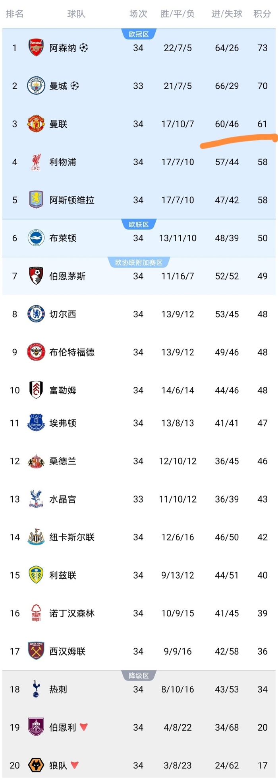Viewport: 278px width, 780px height.
Task: Click the Everton club crest
Action: (x=36, y=423)
